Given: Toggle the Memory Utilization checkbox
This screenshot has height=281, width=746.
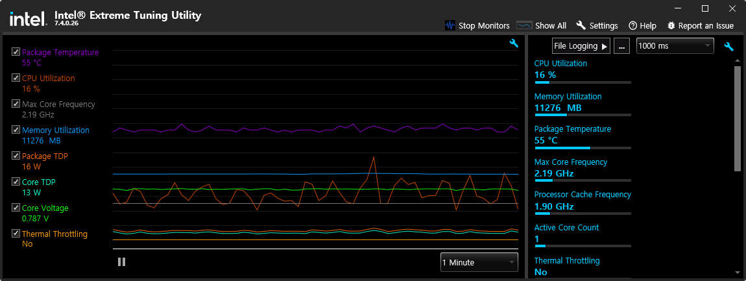Looking at the screenshot, I should click(x=16, y=130).
